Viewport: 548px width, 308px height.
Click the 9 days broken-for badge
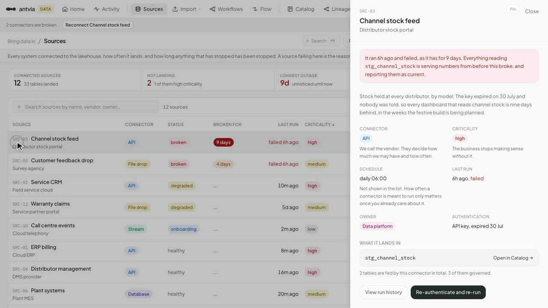223,142
